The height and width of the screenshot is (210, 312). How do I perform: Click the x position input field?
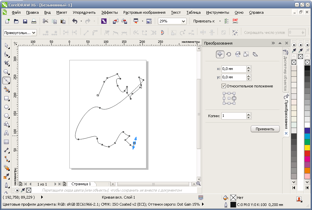(234, 69)
